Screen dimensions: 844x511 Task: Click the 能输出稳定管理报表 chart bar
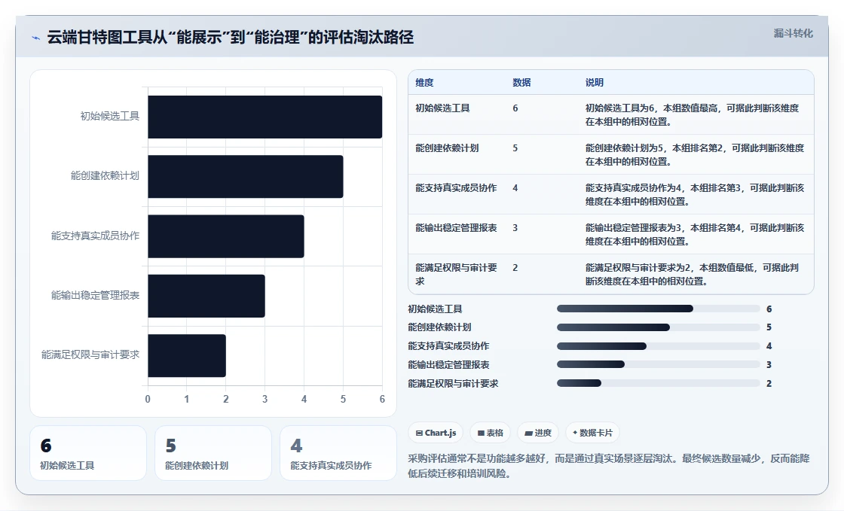coord(206,296)
